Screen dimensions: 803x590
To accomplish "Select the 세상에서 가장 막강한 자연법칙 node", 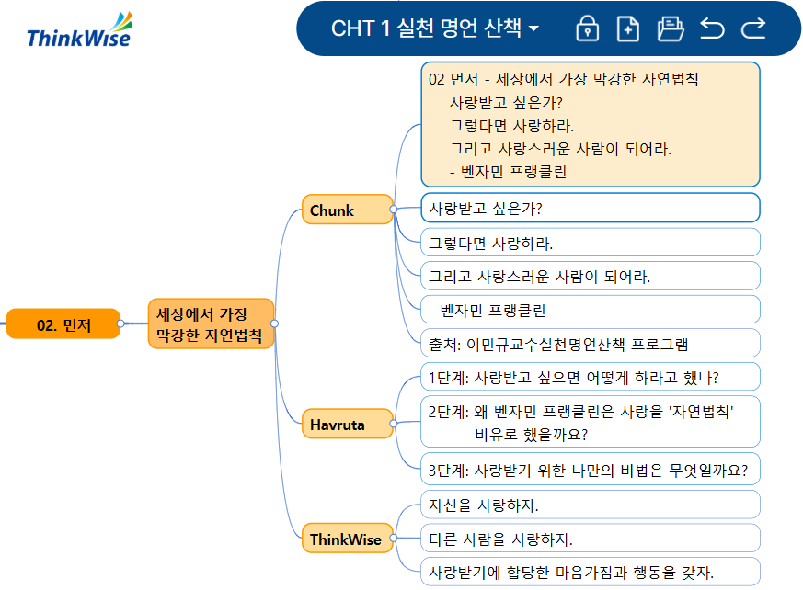I will [211, 323].
